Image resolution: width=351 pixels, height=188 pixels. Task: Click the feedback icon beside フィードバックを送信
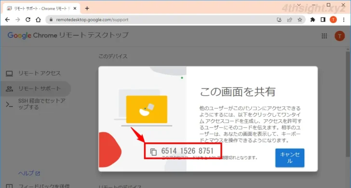9,186
